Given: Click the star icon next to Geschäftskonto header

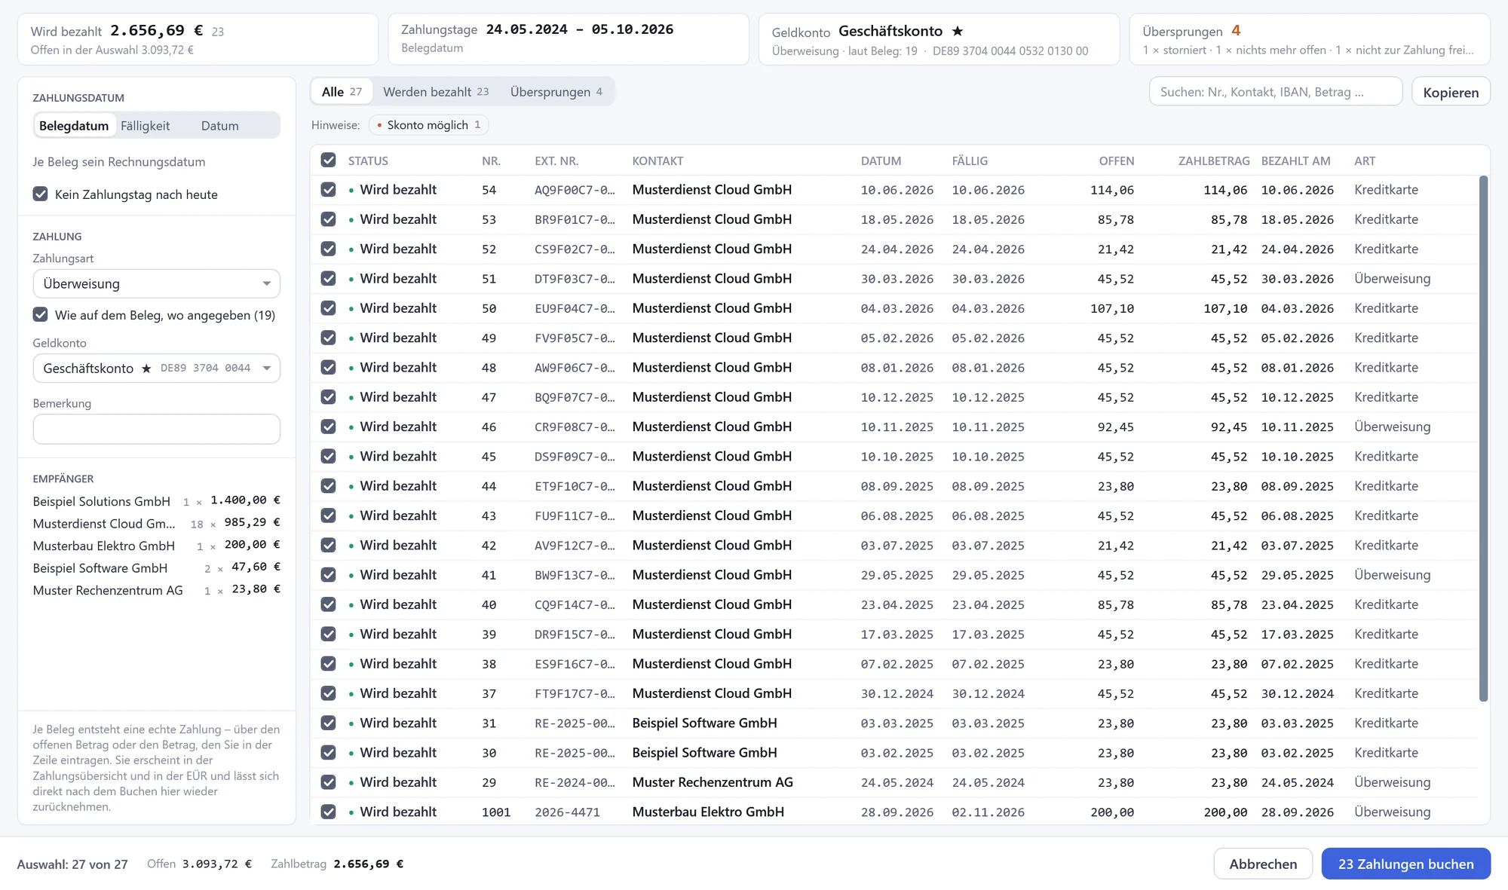Looking at the screenshot, I should pos(957,31).
